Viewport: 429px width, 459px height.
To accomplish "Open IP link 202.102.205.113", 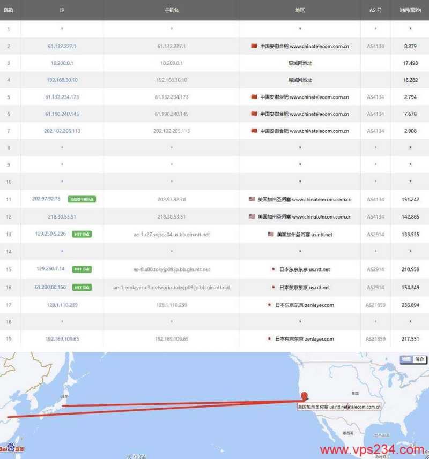I will [x=62, y=131].
